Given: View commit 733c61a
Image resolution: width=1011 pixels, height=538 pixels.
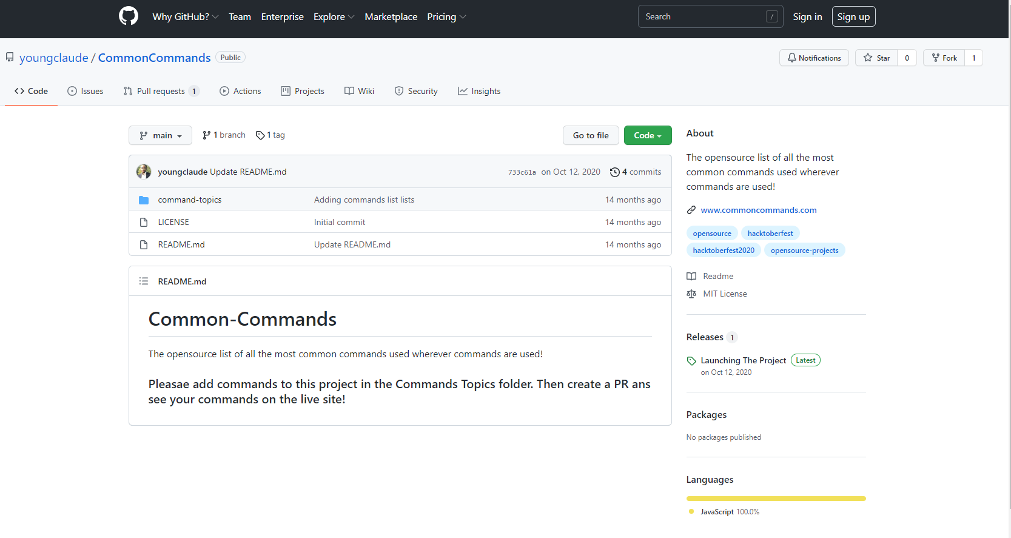Looking at the screenshot, I should pos(522,172).
